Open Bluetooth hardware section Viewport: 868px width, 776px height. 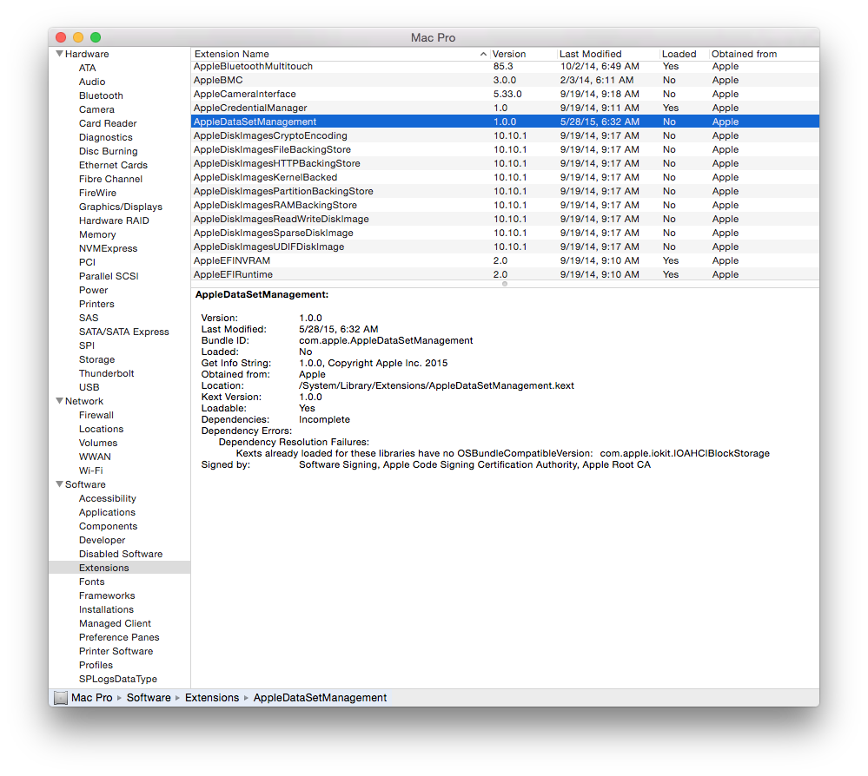101,95
